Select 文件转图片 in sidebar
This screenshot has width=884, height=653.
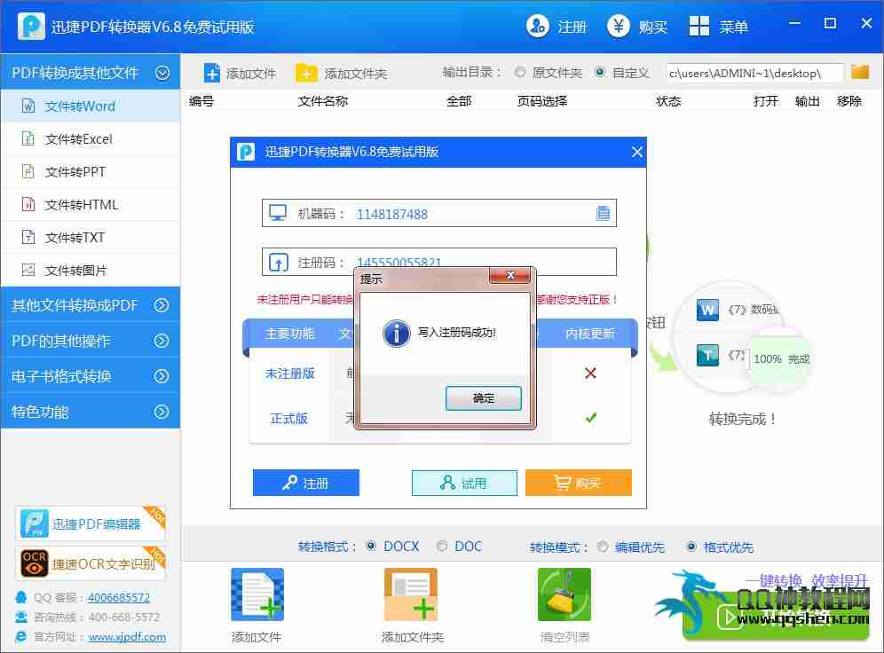point(91,270)
